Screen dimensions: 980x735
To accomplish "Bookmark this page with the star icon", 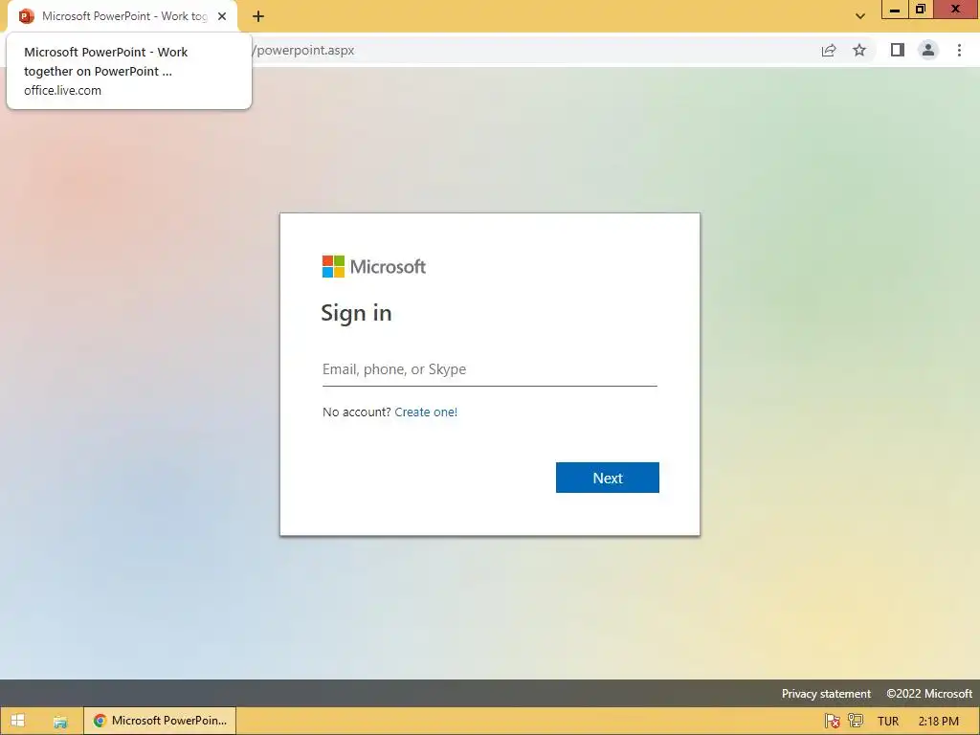I will coord(859,50).
